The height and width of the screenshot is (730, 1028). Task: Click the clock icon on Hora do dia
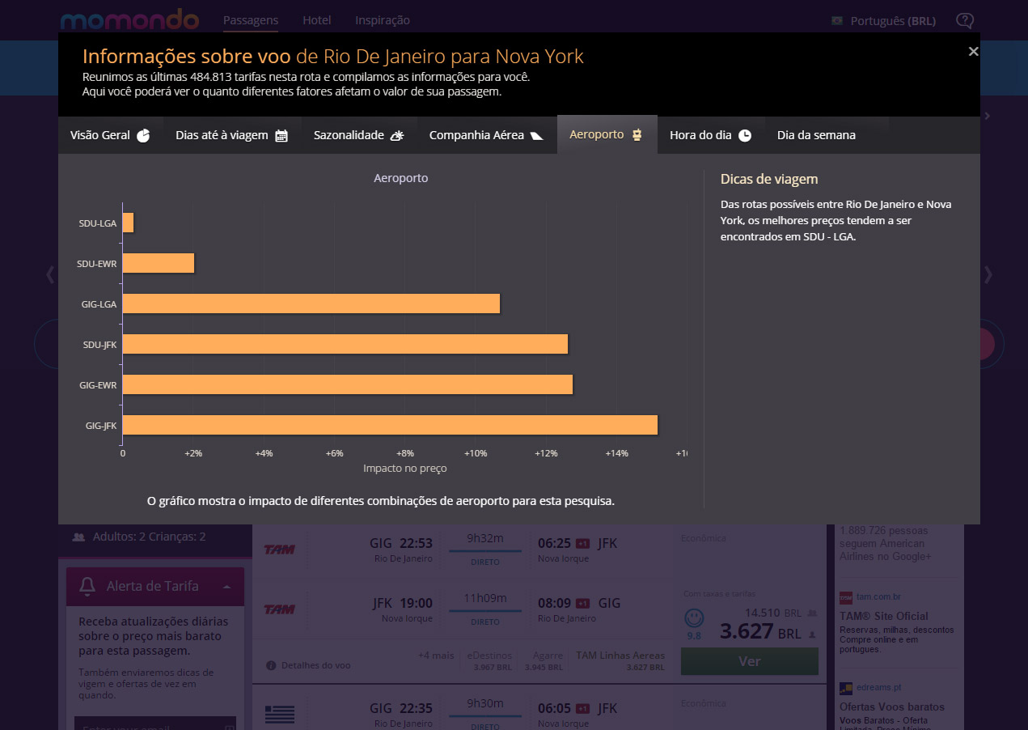[x=745, y=135]
